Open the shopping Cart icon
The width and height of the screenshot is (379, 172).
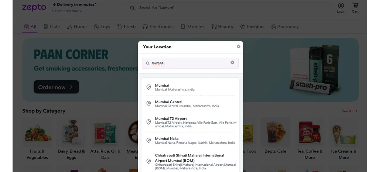[355, 8]
